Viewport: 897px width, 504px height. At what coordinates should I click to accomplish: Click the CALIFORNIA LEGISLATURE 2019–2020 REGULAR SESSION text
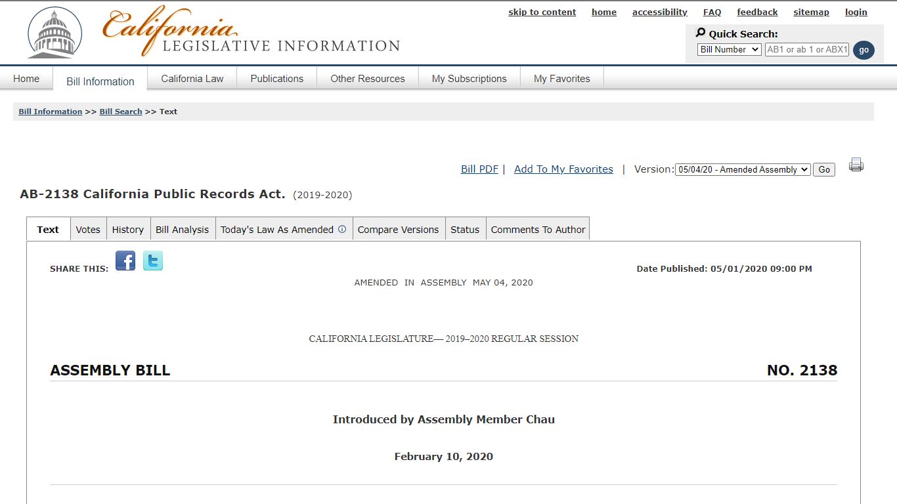coord(444,339)
